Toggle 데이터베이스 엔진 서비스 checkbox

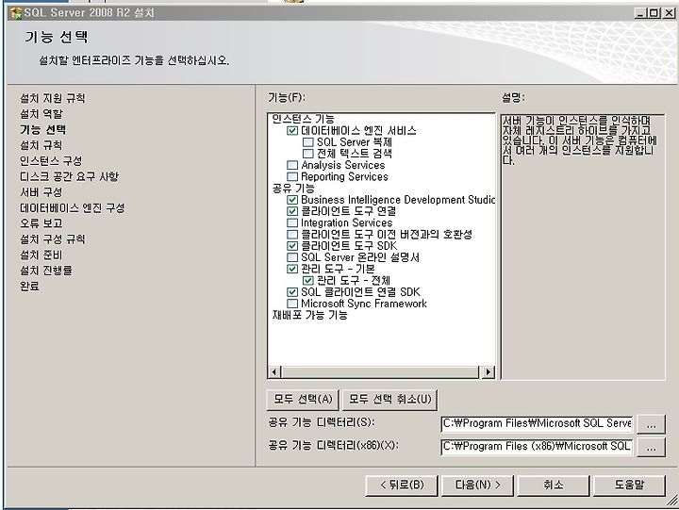tap(292, 131)
